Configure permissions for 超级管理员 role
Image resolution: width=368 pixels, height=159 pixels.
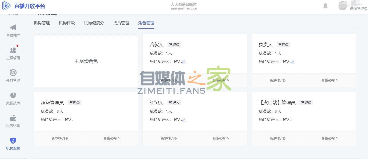click(x=60, y=138)
